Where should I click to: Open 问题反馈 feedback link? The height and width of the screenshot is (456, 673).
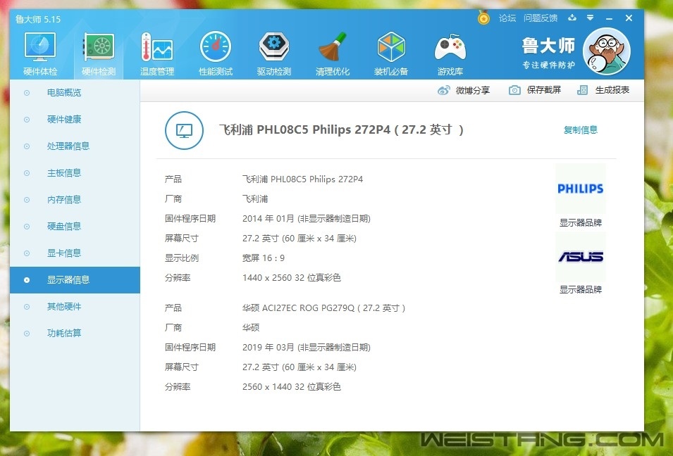(541, 18)
